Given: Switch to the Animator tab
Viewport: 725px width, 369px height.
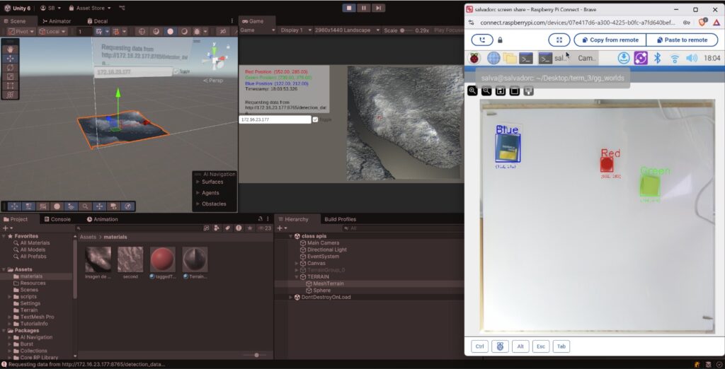Looking at the screenshot, I should click(57, 21).
